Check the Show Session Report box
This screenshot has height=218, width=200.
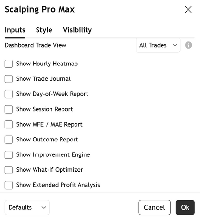click(x=9, y=109)
